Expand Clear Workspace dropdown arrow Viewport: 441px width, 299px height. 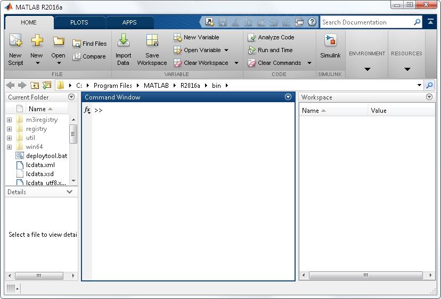tap(236, 63)
